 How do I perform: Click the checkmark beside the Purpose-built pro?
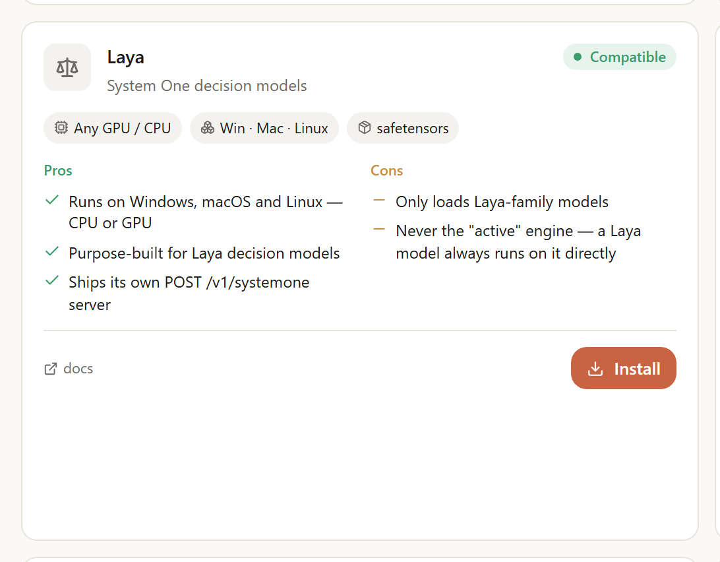coord(52,251)
